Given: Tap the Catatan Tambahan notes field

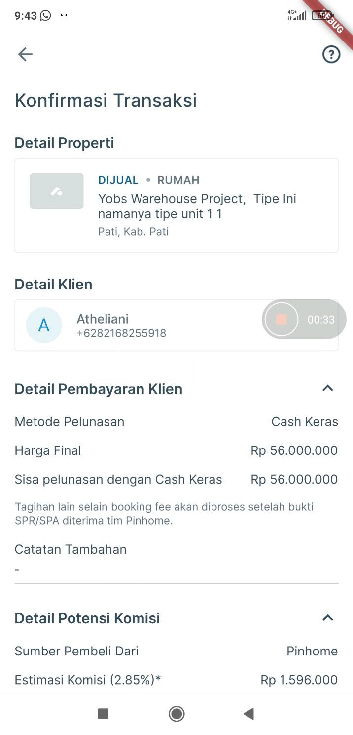Looking at the screenshot, I should click(x=176, y=569).
